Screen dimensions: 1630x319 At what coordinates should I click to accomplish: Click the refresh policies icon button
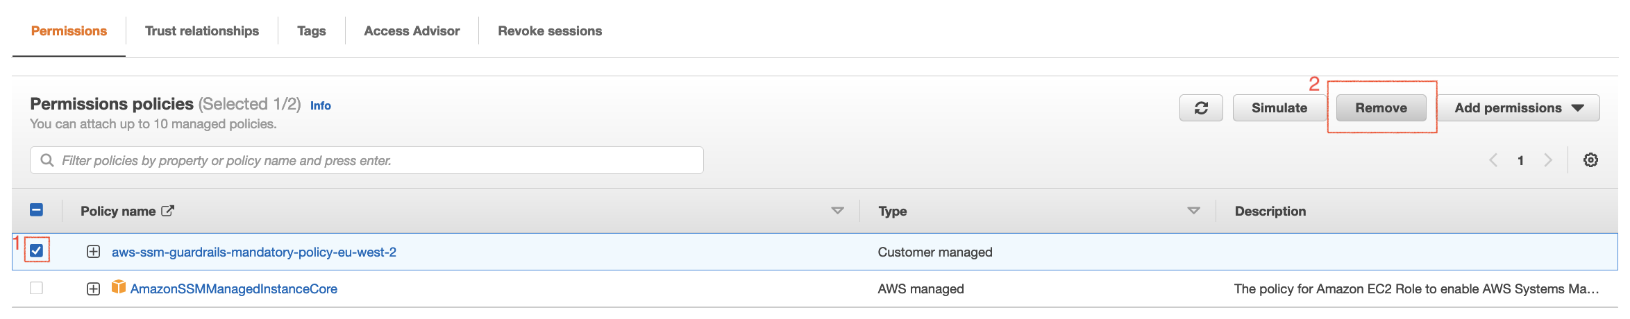point(1201,108)
